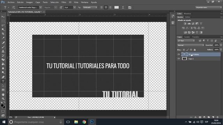
Task: Select the Lasso tool
Action: (3, 25)
